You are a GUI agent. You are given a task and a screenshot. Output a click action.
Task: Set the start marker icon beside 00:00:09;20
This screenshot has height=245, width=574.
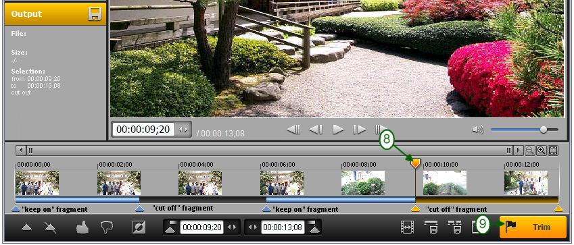(x=171, y=227)
